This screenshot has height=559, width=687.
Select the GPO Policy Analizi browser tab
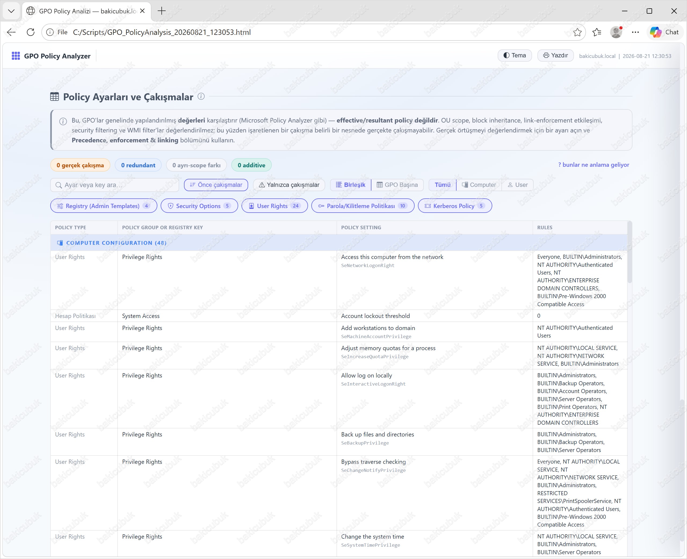tap(86, 11)
